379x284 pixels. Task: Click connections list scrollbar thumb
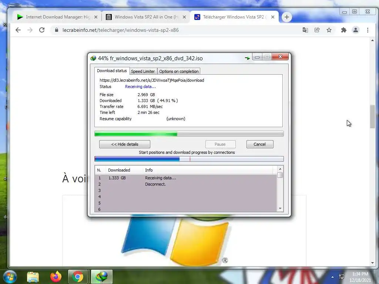click(x=280, y=175)
